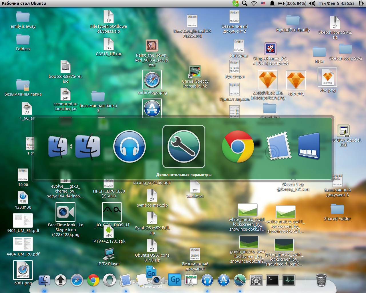Open the system session menu in the panel corner
The height and width of the screenshot is (293, 366).
(361, 3)
